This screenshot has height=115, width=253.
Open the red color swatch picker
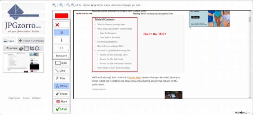61,16
